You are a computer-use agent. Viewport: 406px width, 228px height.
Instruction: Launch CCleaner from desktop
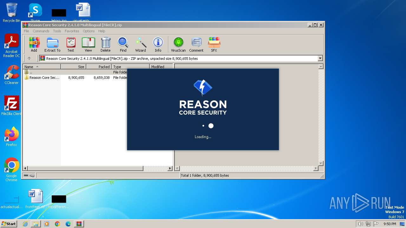click(11, 75)
